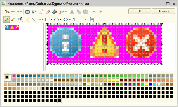Viewport: 178px width, 107px height.
Task: Select the lasso free-form selection tool
Action: pos(34,12)
